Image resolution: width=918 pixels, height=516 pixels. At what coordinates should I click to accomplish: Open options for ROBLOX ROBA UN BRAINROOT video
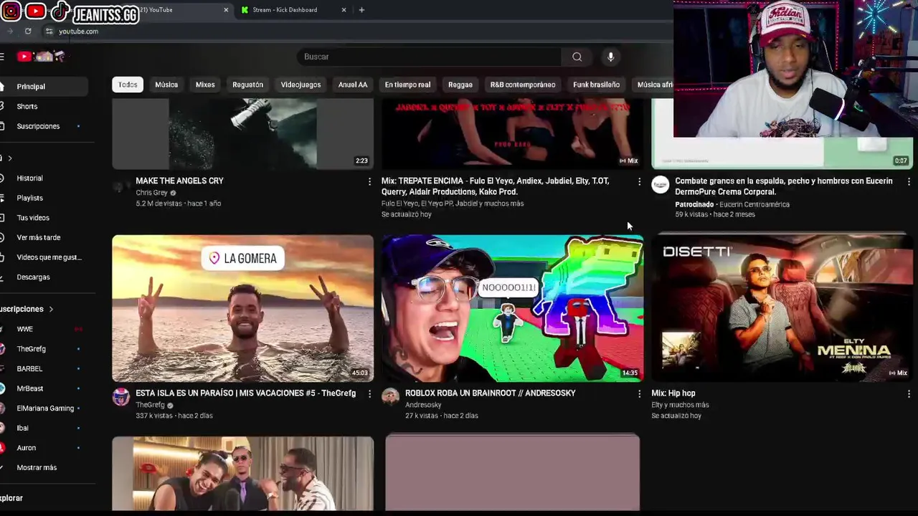pyautogui.click(x=639, y=393)
